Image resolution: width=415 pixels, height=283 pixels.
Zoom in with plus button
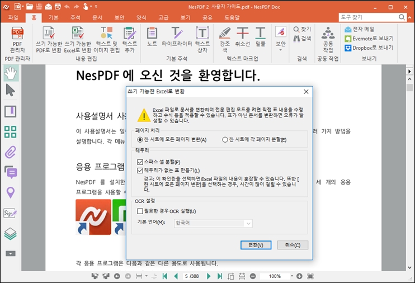coord(299,276)
